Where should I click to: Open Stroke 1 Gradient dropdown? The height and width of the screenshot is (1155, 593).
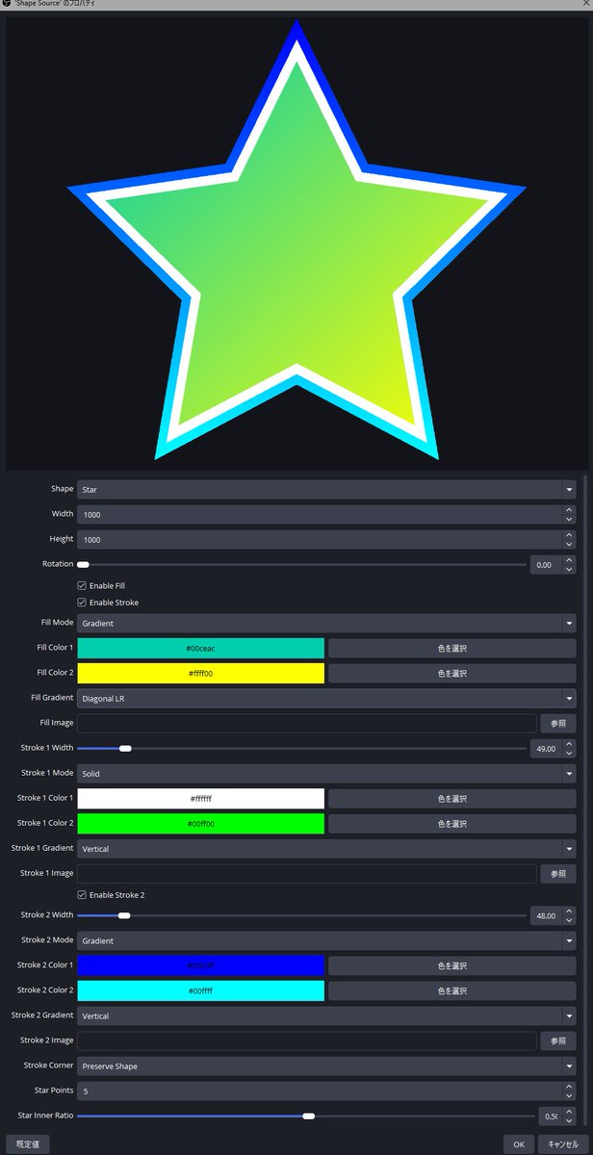click(x=326, y=848)
